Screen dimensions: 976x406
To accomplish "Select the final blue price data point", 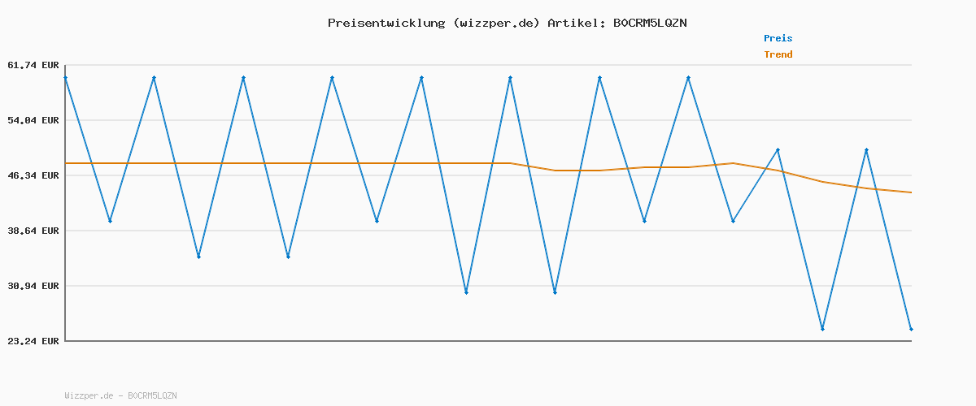I will [911, 329].
